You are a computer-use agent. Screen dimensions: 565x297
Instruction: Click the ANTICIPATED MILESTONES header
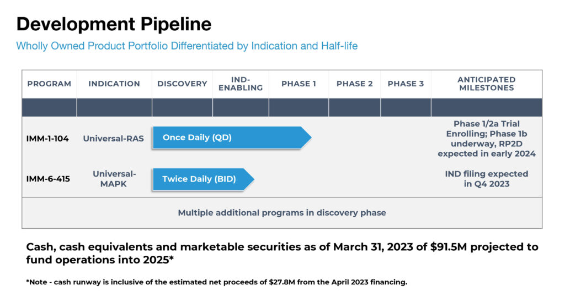tap(487, 84)
